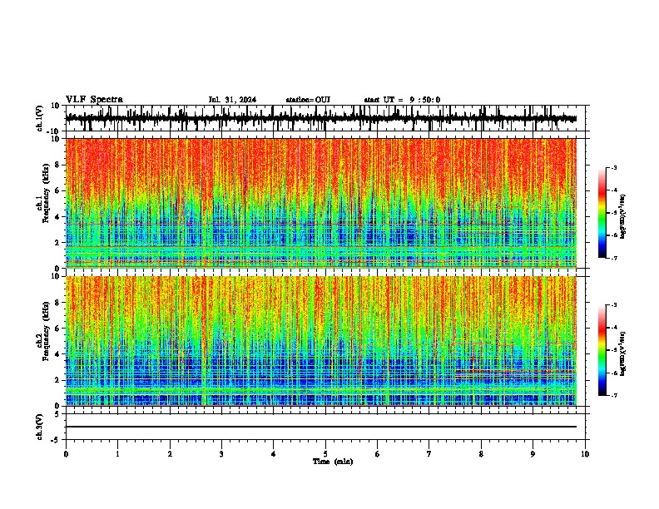
Task: Click the ch.1 voltage waveform trace panel
Action: tap(325, 118)
